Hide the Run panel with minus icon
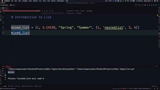The height and width of the screenshot is (90, 160). coord(157,66)
